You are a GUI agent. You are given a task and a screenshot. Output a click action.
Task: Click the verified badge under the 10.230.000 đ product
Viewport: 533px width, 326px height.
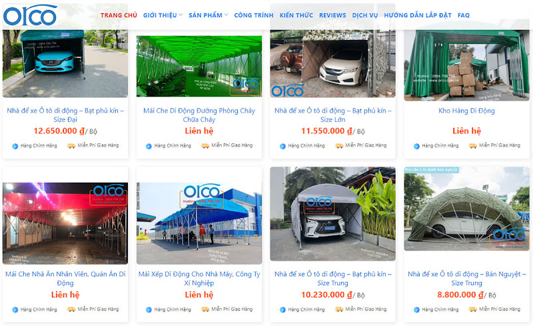[282, 310]
